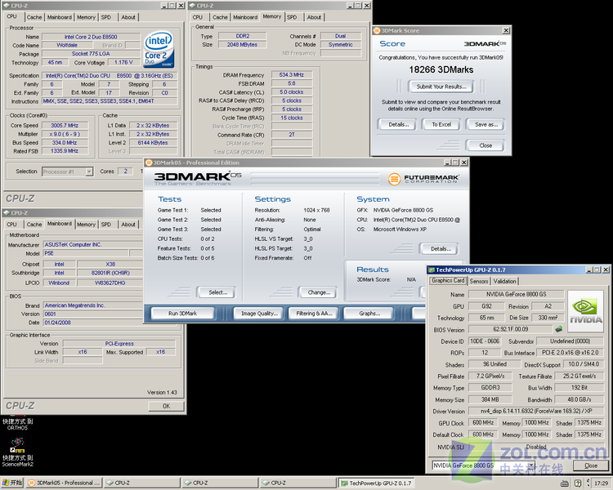Click Close button in GPU-Z window
The height and width of the screenshot is (490, 613).
591,465
